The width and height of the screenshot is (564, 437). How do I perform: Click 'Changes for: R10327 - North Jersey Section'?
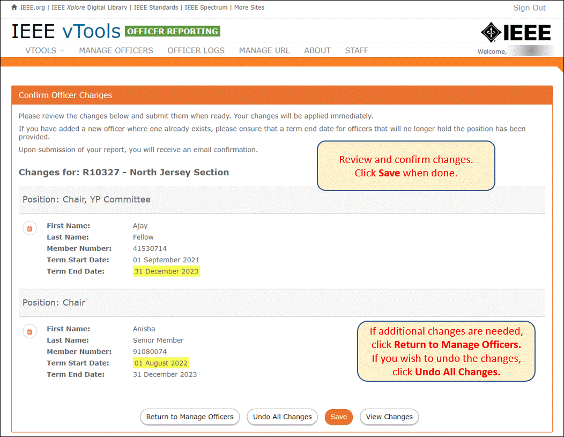click(124, 172)
